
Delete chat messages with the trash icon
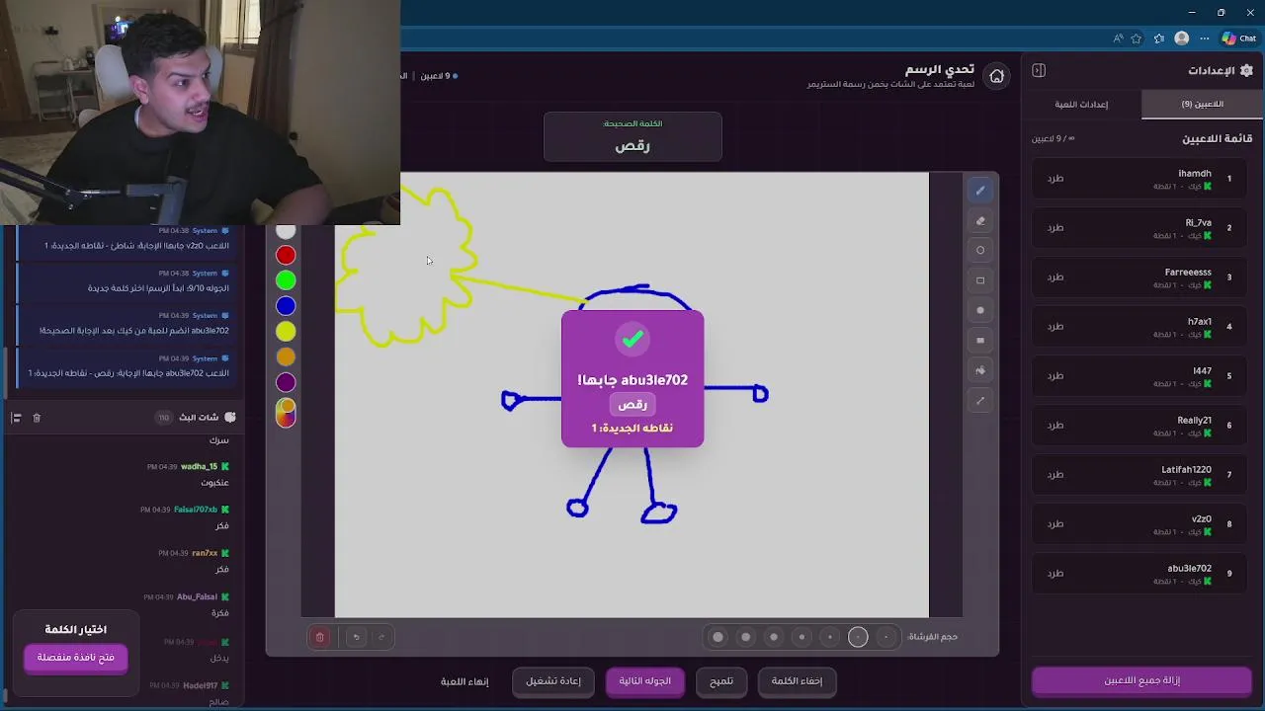point(37,418)
